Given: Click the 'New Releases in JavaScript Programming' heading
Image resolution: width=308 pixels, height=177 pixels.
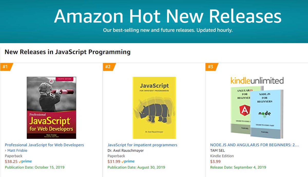Looking at the screenshot, I should [68, 52].
